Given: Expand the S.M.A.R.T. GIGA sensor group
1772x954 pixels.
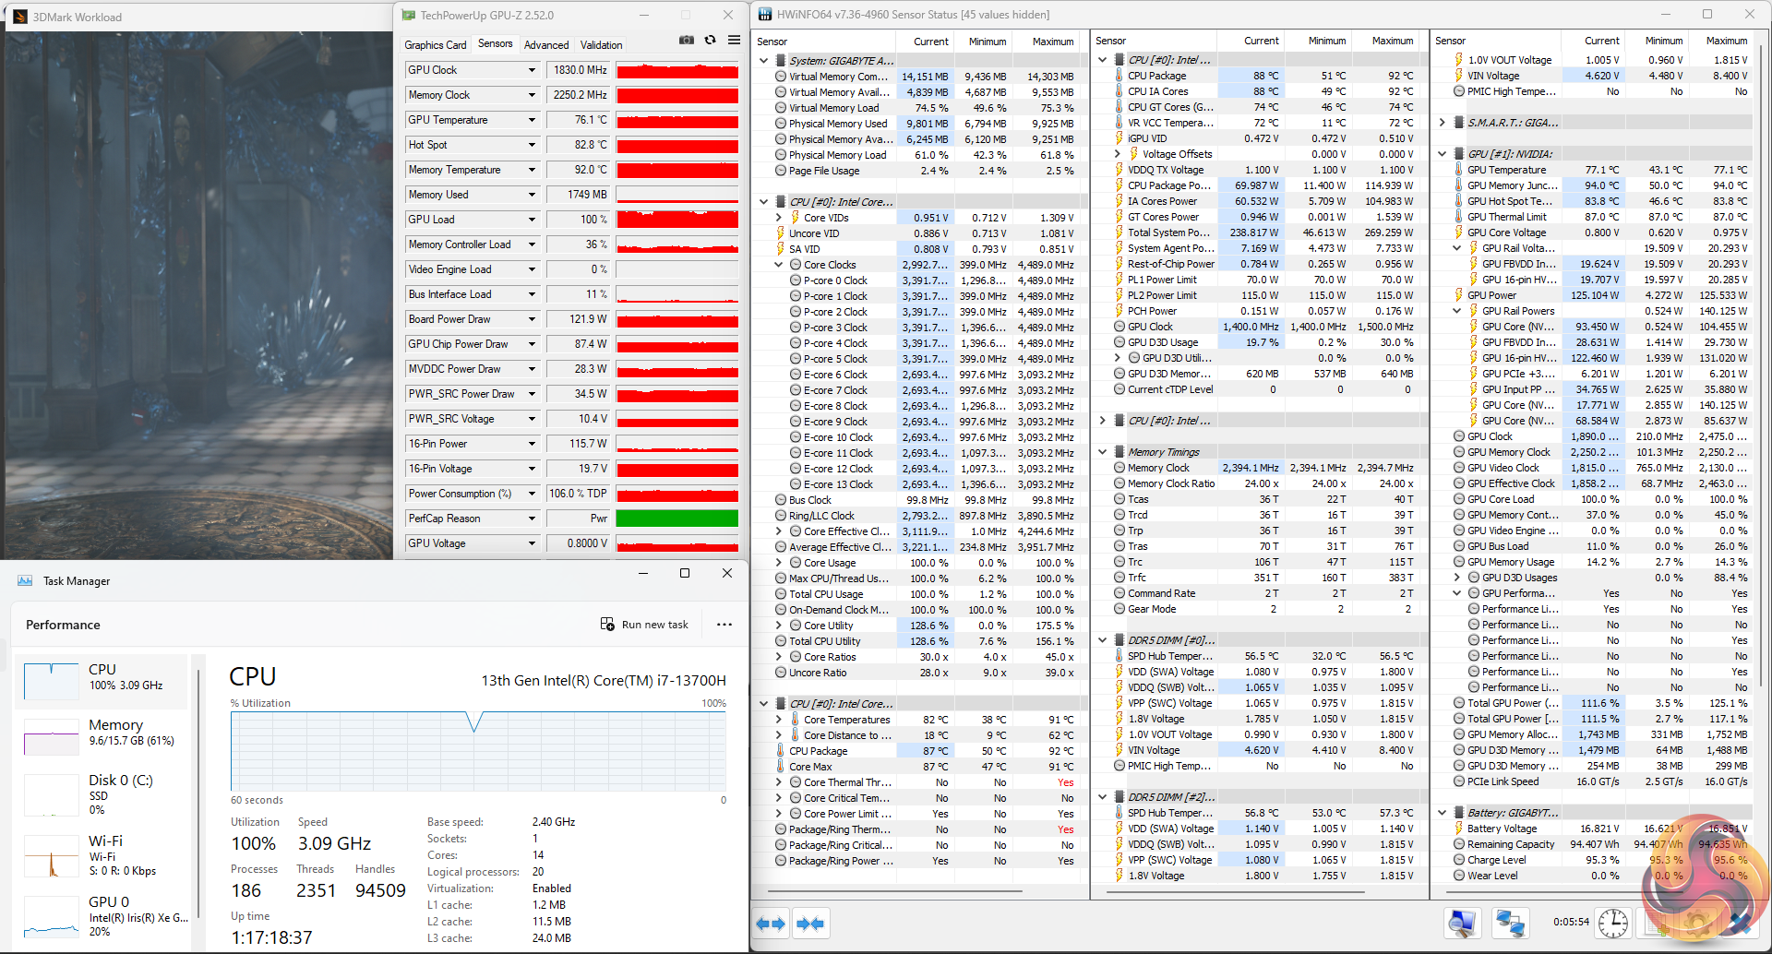Looking at the screenshot, I should pos(1443,123).
